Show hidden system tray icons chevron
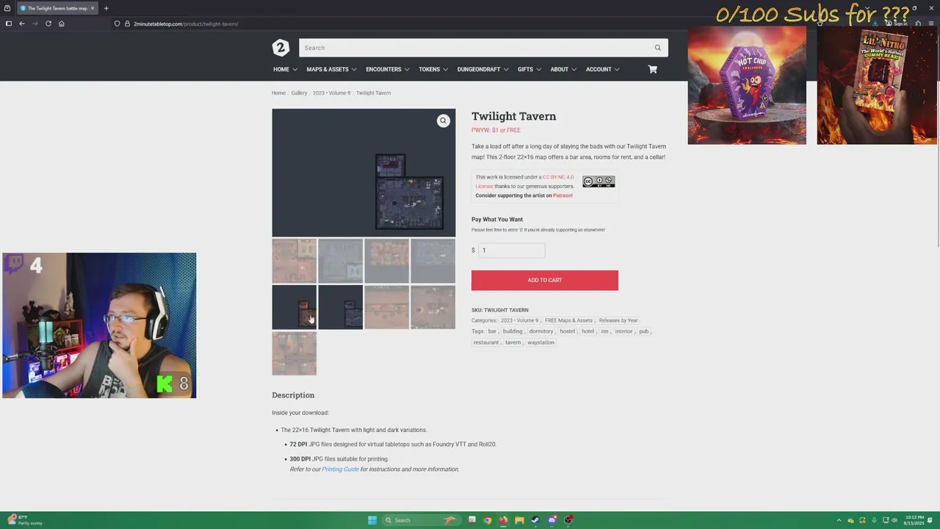This screenshot has width=940, height=529. click(839, 520)
